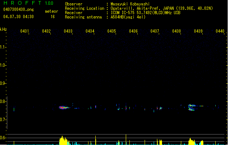Click the 1.1 kHz axis tick label
This screenshot has height=145, width=228.
(3, 47)
